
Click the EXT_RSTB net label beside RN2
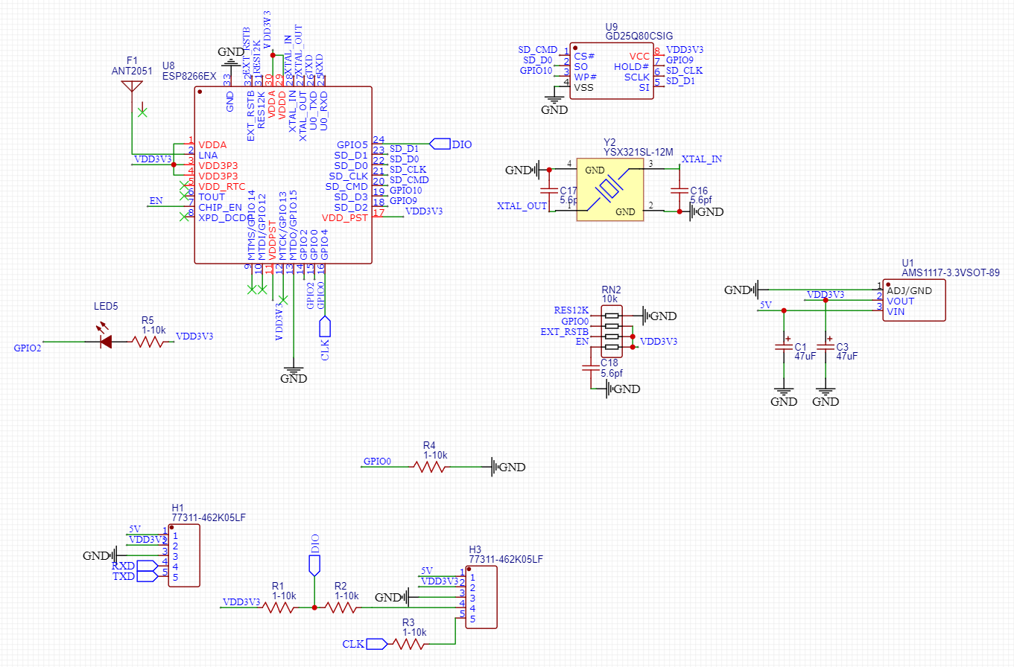tap(565, 331)
